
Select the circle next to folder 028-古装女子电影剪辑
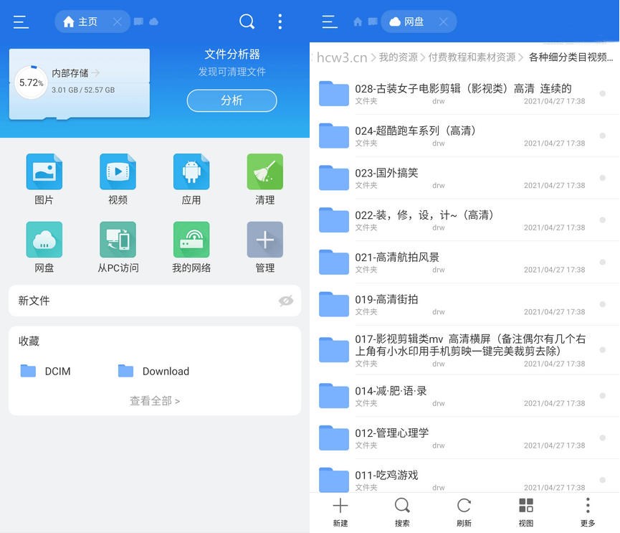(601, 94)
